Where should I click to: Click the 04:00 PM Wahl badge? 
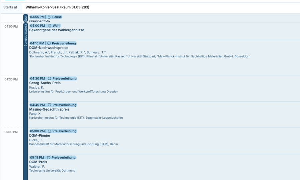tap(45, 26)
